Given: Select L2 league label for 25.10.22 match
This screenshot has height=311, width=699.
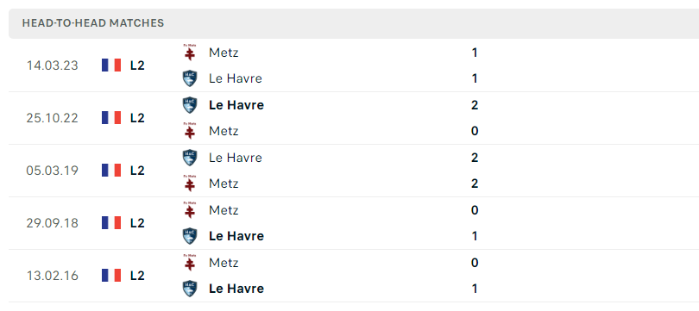Looking at the screenshot, I should tap(137, 118).
